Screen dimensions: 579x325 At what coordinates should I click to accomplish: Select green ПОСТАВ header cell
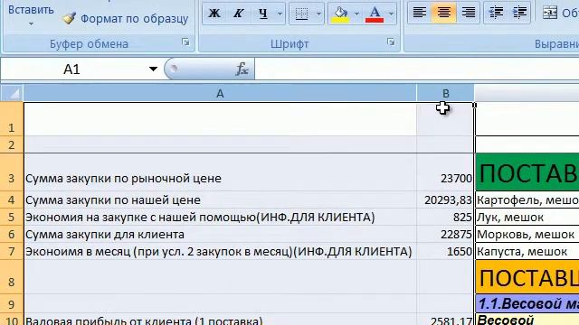(527, 172)
